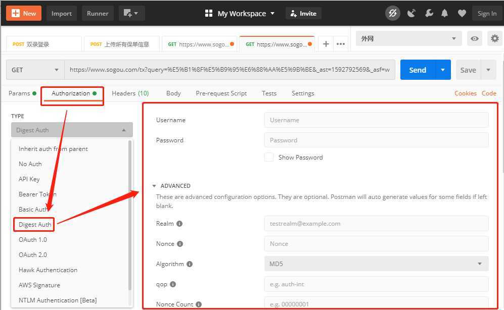Collapse the ADVANCED section
The width and height of the screenshot is (504, 310).
pos(171,186)
